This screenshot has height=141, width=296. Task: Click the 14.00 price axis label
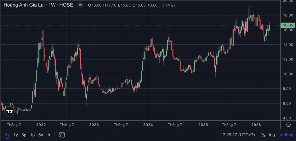click(x=288, y=45)
